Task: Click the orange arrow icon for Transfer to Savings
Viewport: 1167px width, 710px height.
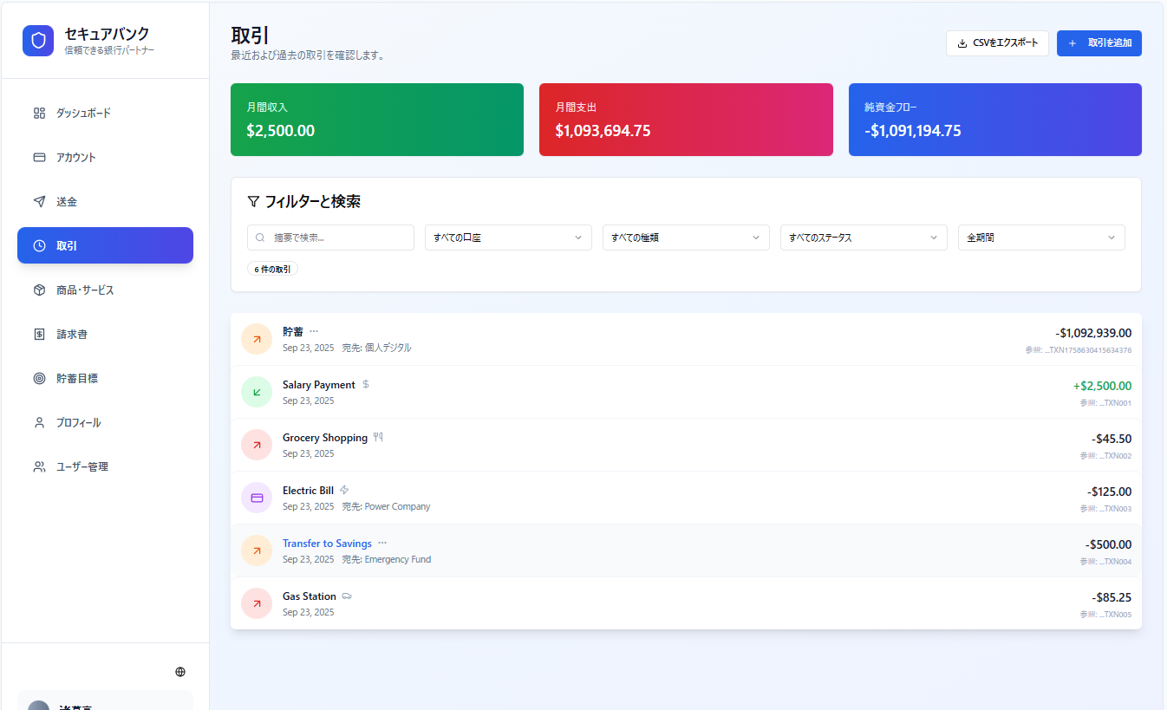Action: [x=257, y=550]
